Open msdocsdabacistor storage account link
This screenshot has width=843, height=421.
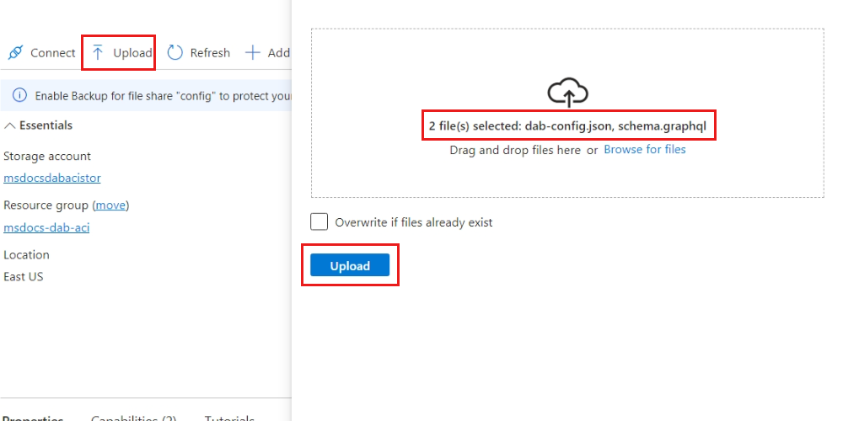coord(52,178)
